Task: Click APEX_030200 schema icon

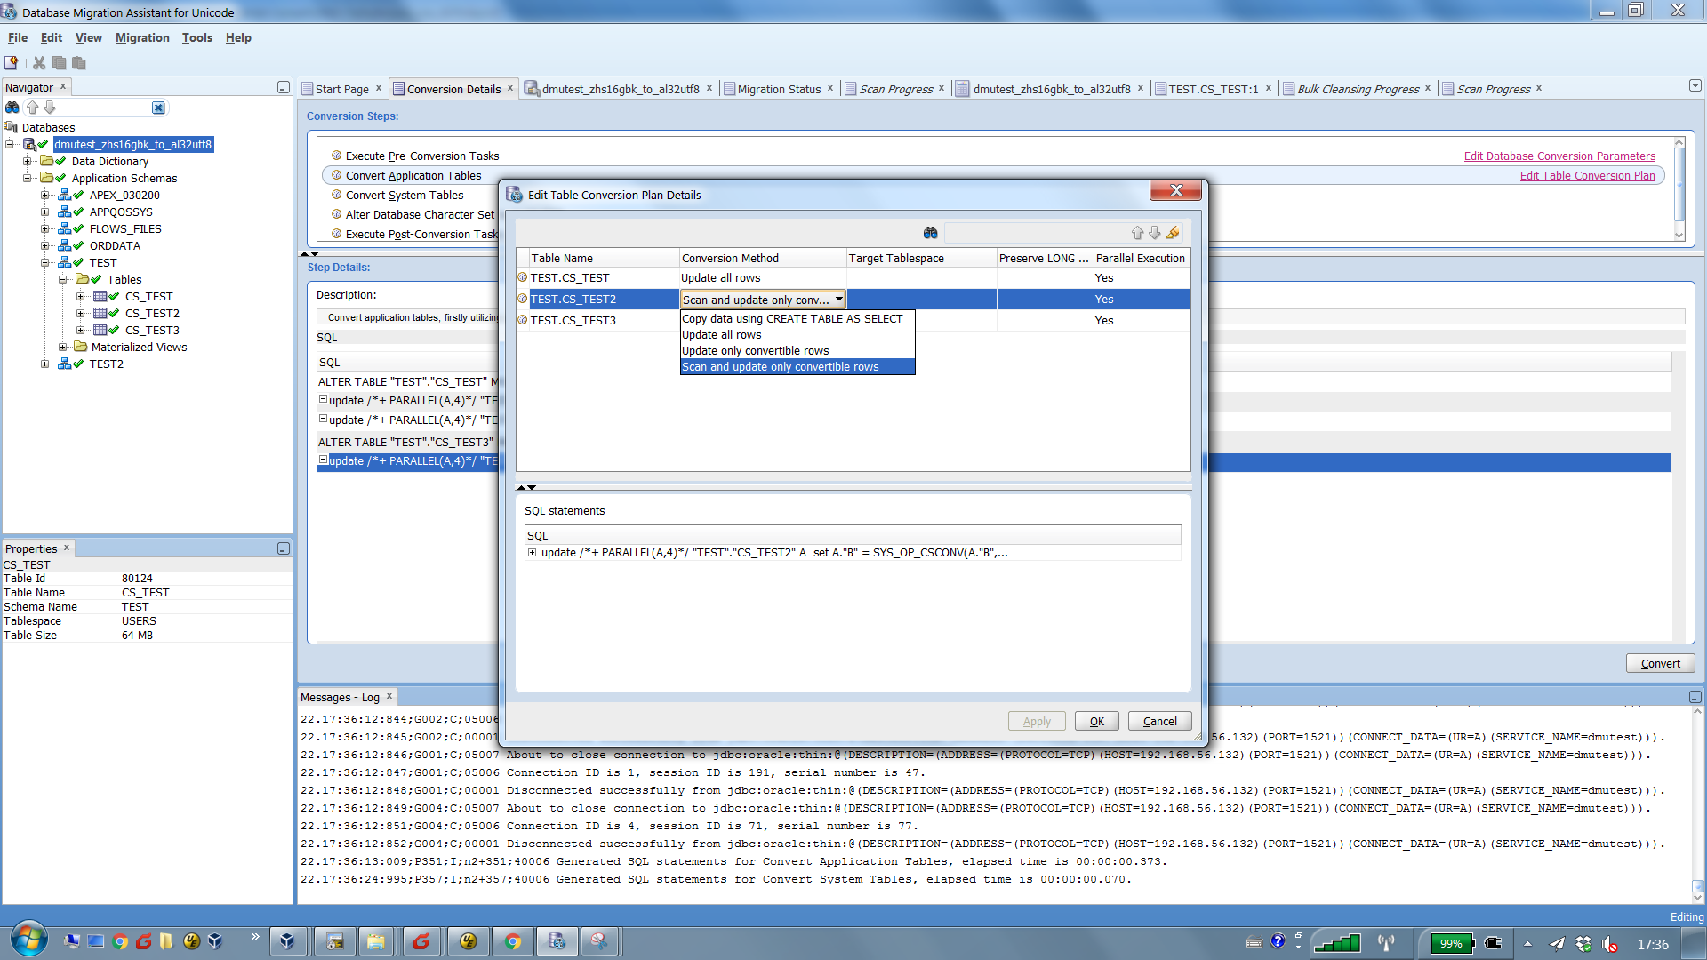Action: click(x=65, y=195)
